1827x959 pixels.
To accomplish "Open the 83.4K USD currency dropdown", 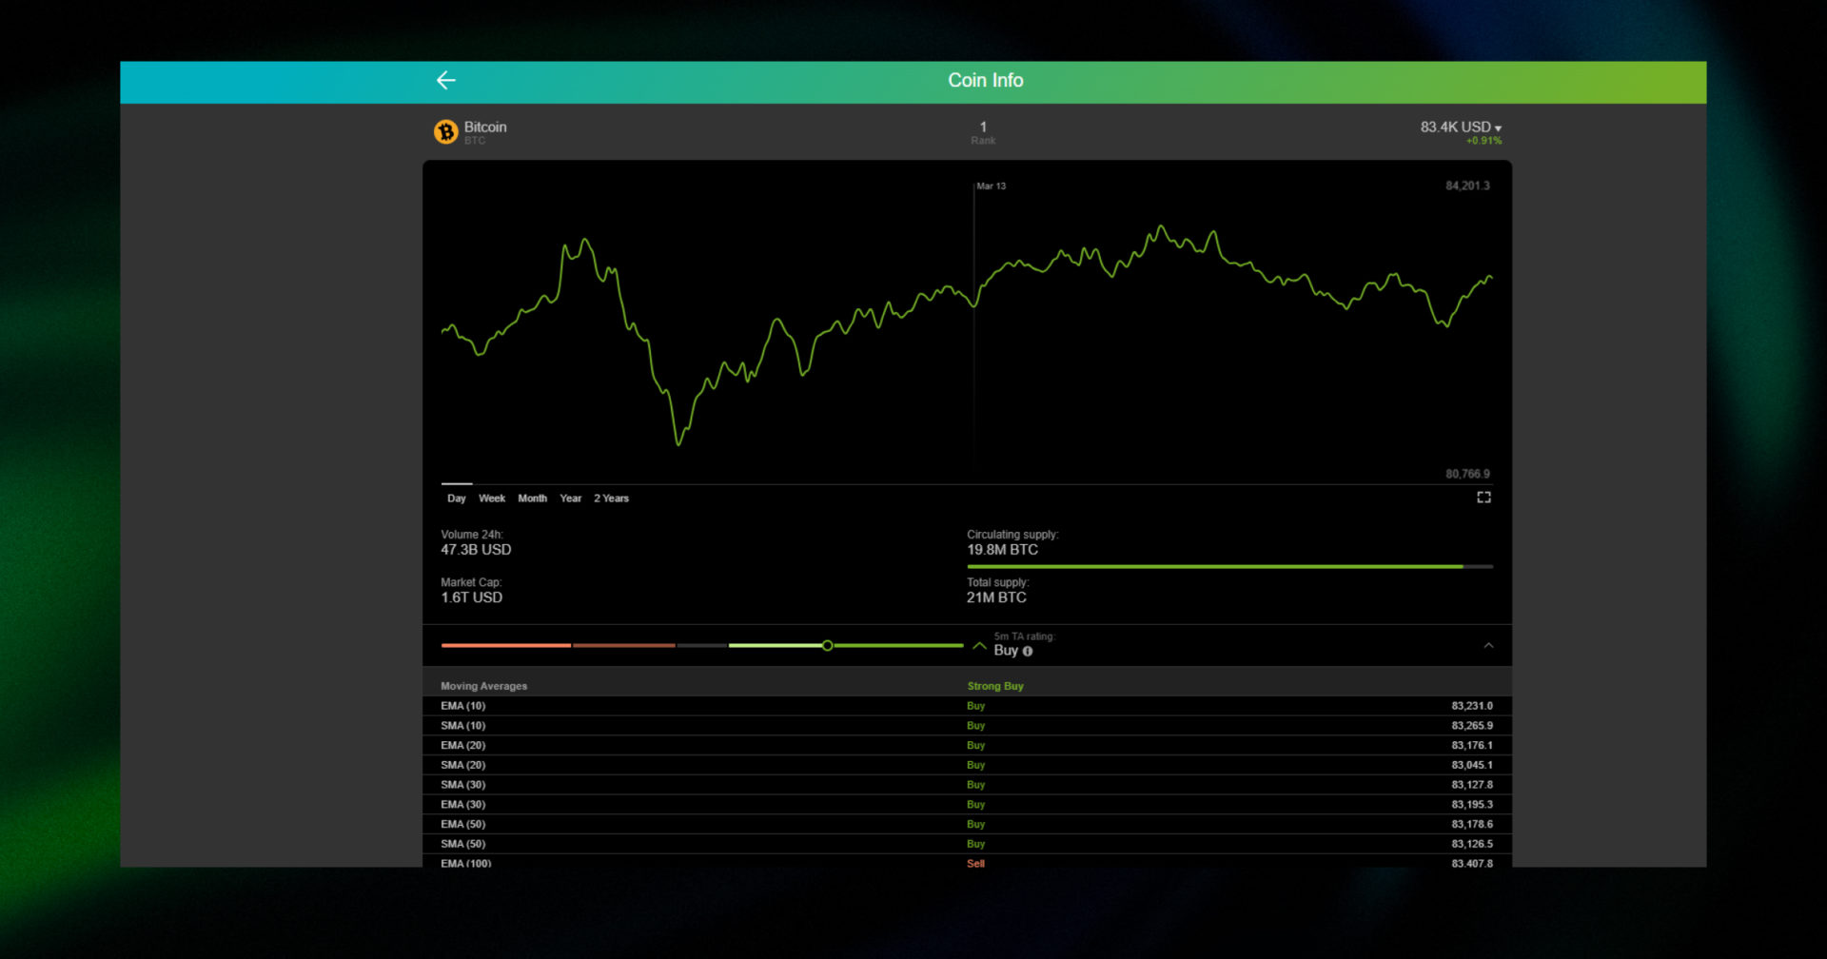I will coord(1460,127).
